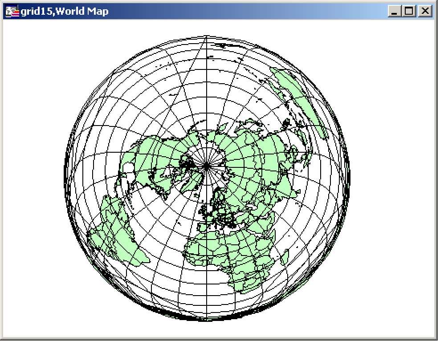Viewport: 440px width, 341px height.
Task: Click the white canvas outside the globe's right edge
Action: pyautogui.click(x=392, y=178)
